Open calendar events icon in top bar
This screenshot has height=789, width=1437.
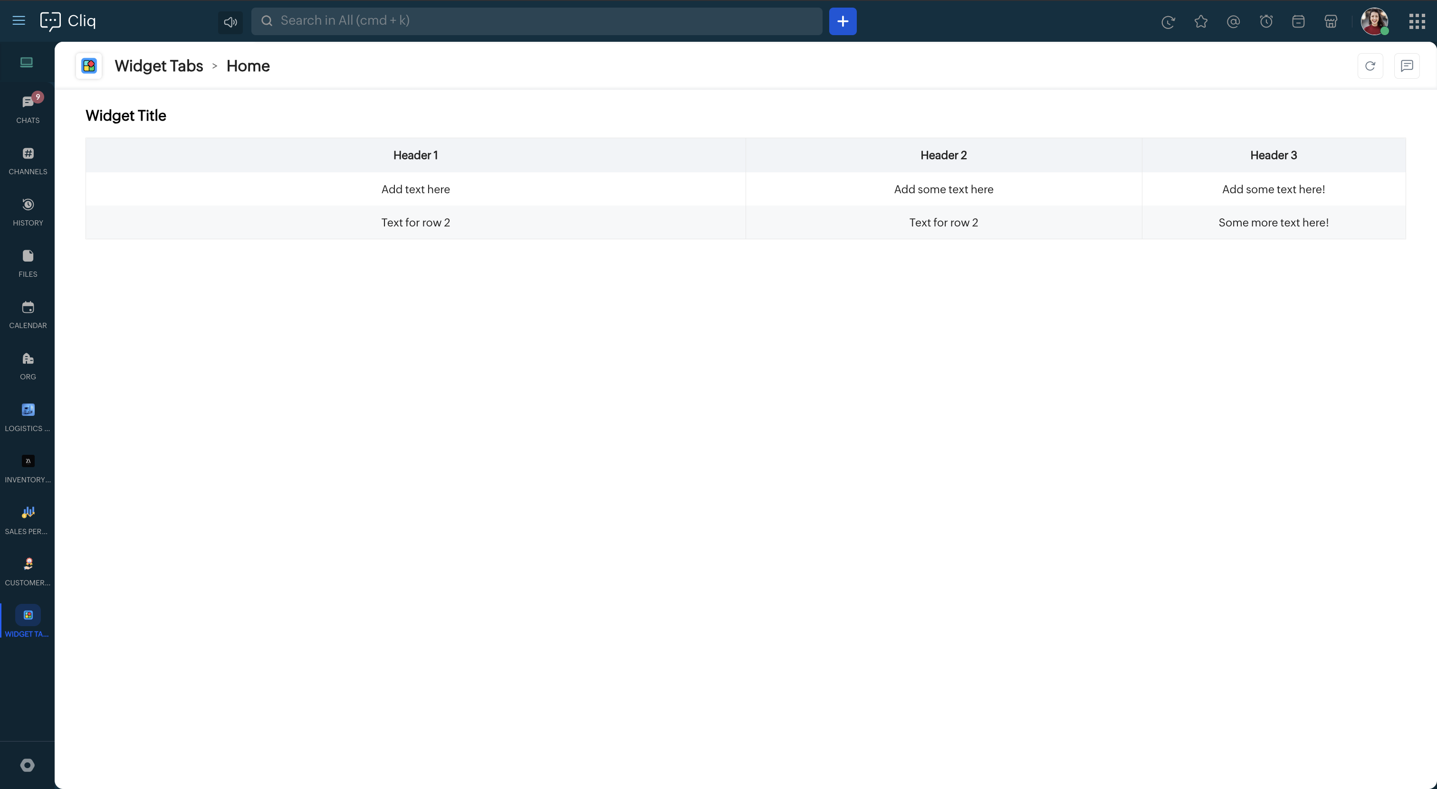point(1298,22)
